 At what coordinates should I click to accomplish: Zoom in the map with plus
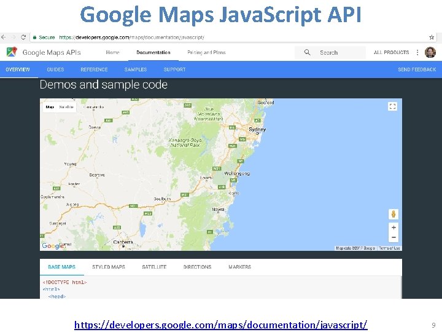[394, 227]
